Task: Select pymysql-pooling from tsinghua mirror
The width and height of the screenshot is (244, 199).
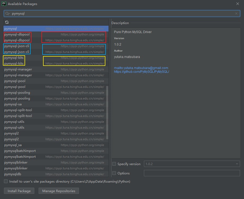Action: click(x=56, y=98)
